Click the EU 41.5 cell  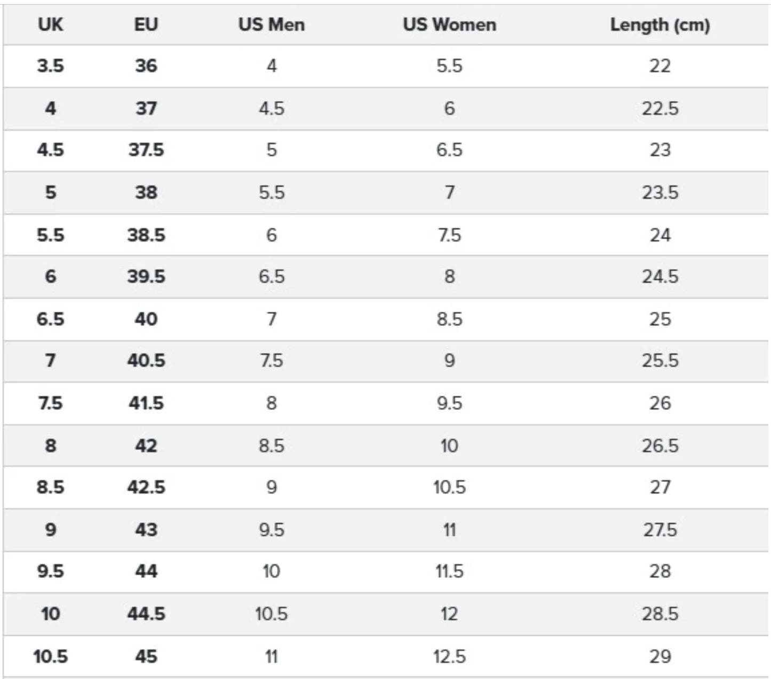pos(146,403)
